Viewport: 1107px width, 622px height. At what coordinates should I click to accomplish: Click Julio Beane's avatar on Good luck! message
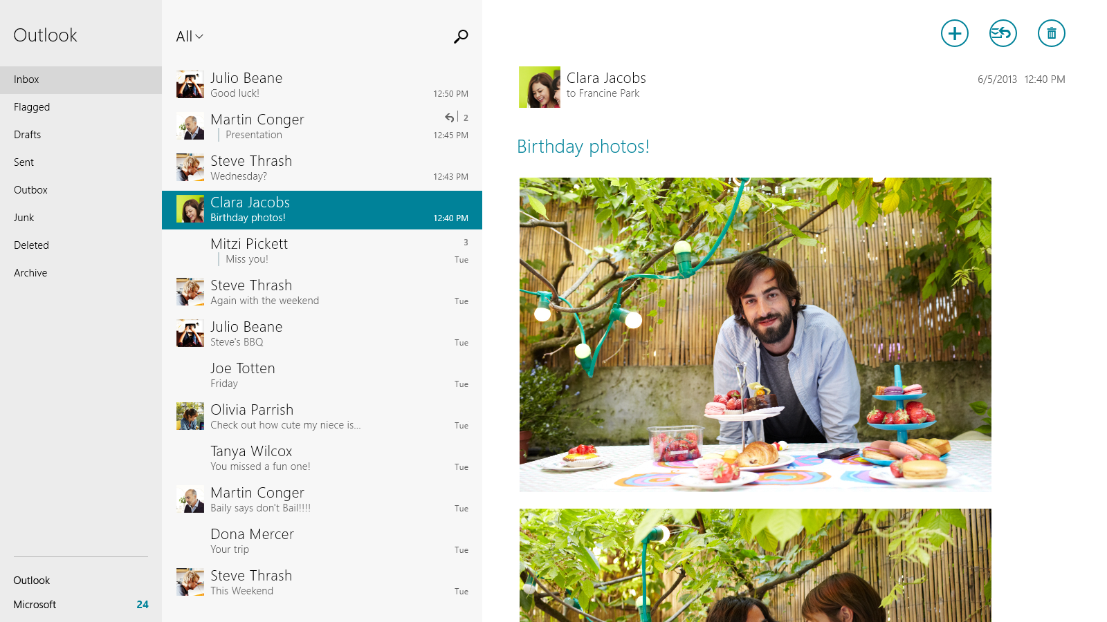[x=190, y=85]
